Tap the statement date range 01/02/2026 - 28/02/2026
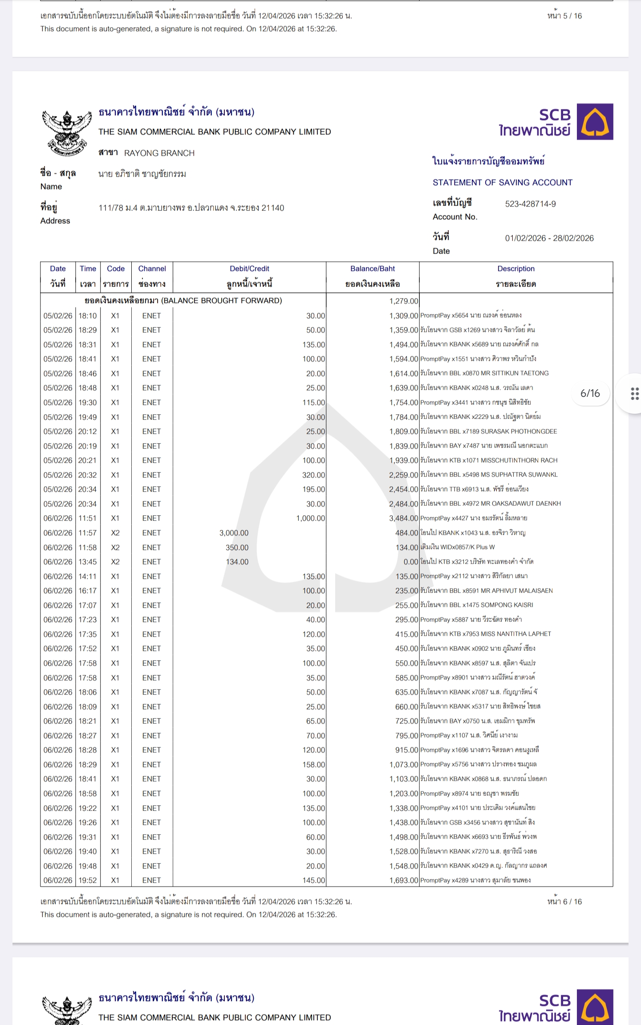Viewport: 641px width, 1025px height. (549, 238)
